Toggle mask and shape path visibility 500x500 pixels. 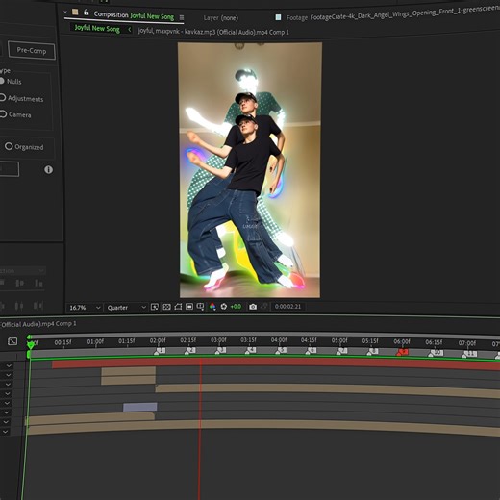178,307
